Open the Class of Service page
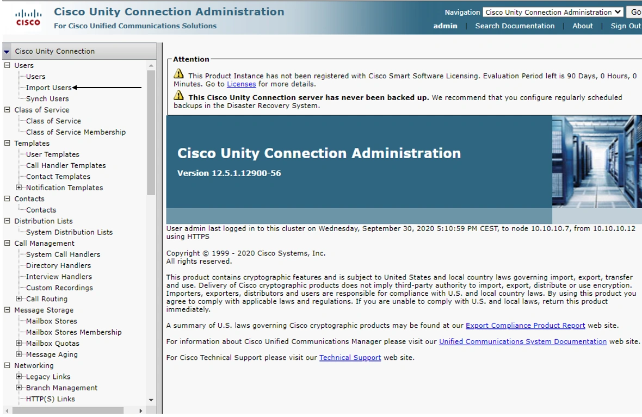The height and width of the screenshot is (417, 642). point(54,121)
